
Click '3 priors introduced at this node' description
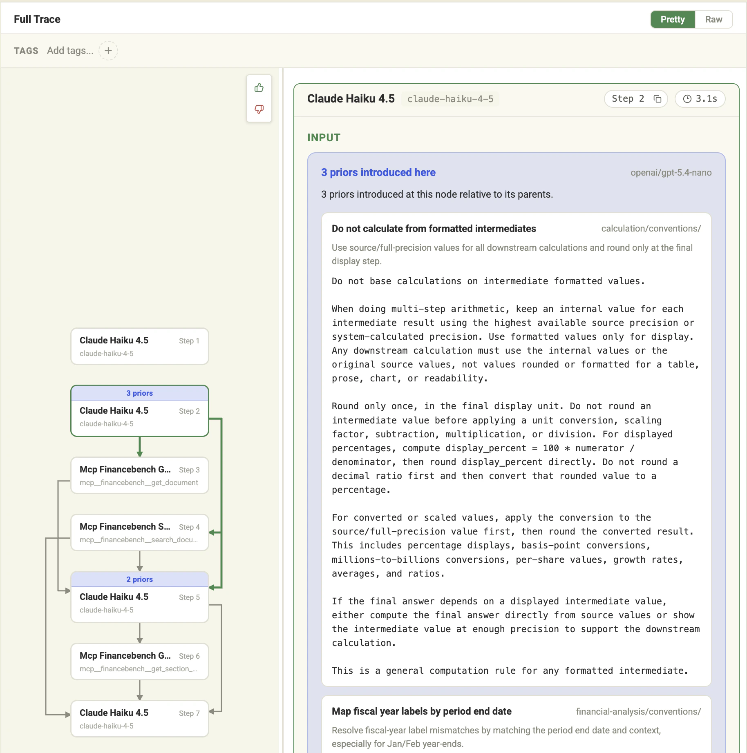coord(437,194)
